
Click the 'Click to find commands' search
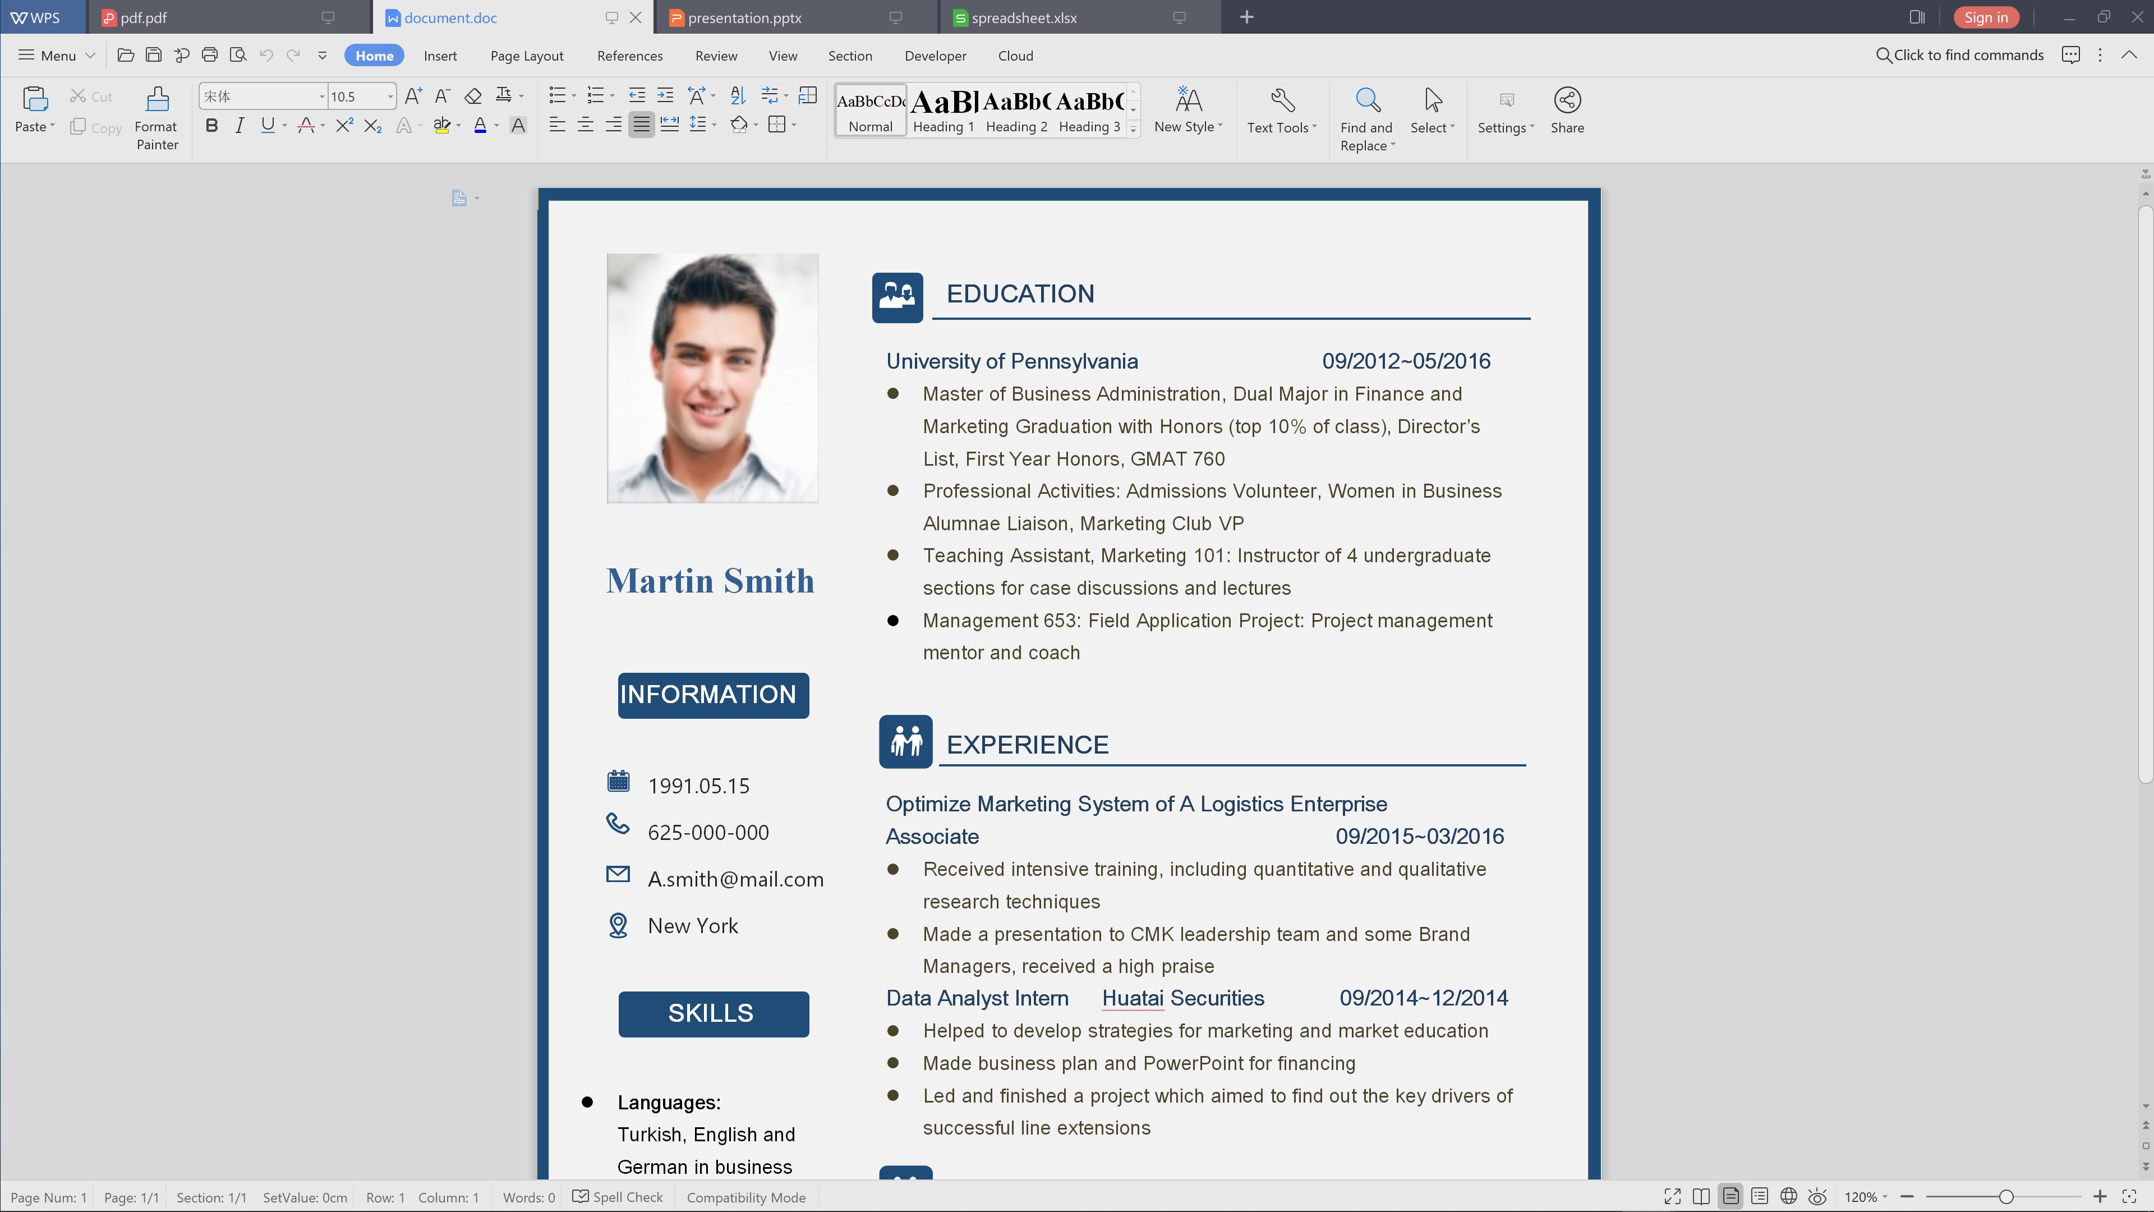[x=1960, y=55]
